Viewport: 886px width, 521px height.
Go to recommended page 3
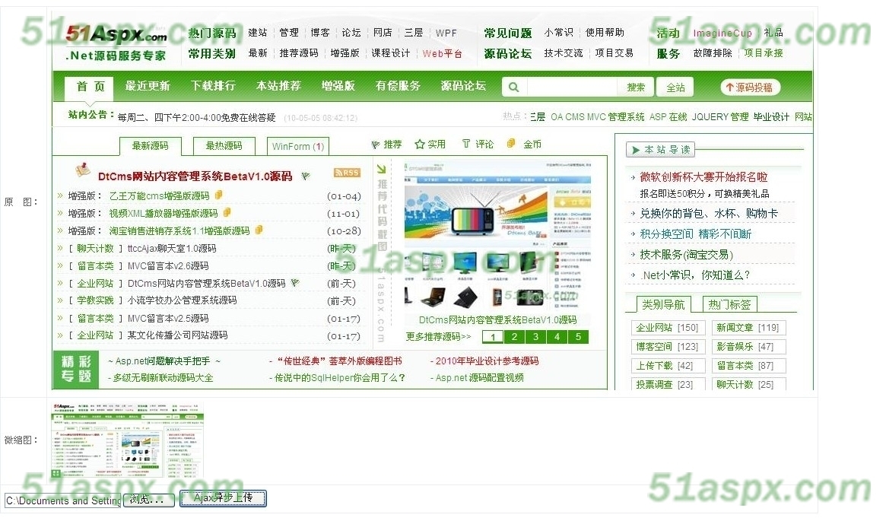pyautogui.click(x=535, y=337)
